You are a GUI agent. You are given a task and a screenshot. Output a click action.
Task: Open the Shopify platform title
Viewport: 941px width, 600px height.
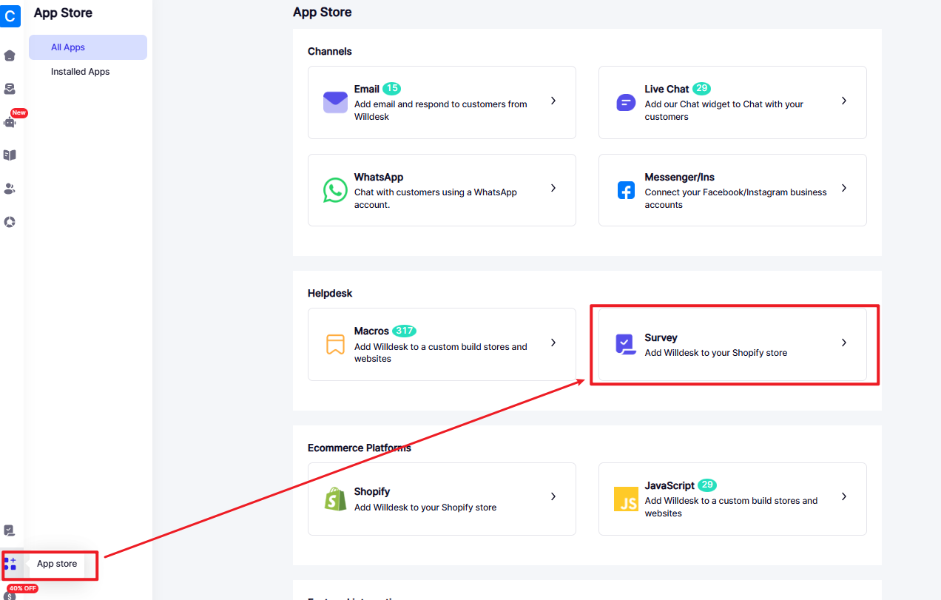pyautogui.click(x=372, y=492)
